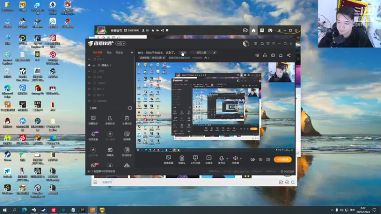Open the 视频连麦 tool with the purple badge
The height and width of the screenshot is (214, 381).
point(93,136)
